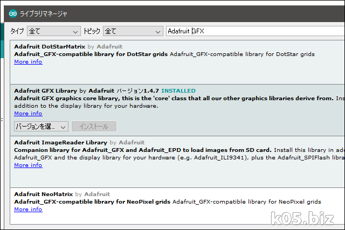This screenshot has height=230, width=345.
Task: Click the INSTALLED status label
Action: 178,91
